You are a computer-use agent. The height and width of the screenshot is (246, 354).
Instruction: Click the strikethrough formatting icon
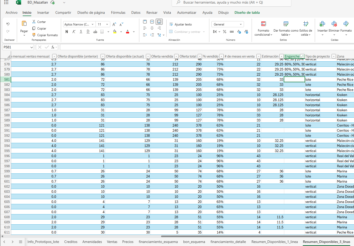(x=95, y=32)
